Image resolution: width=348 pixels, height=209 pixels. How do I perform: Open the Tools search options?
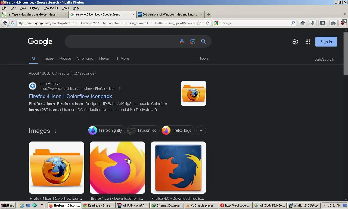point(204,58)
